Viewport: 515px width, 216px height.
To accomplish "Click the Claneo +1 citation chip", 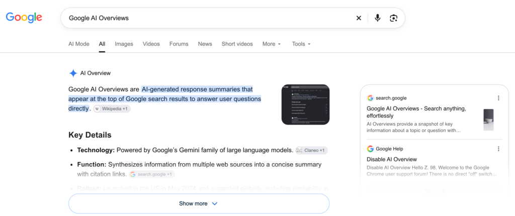I will (x=311, y=150).
